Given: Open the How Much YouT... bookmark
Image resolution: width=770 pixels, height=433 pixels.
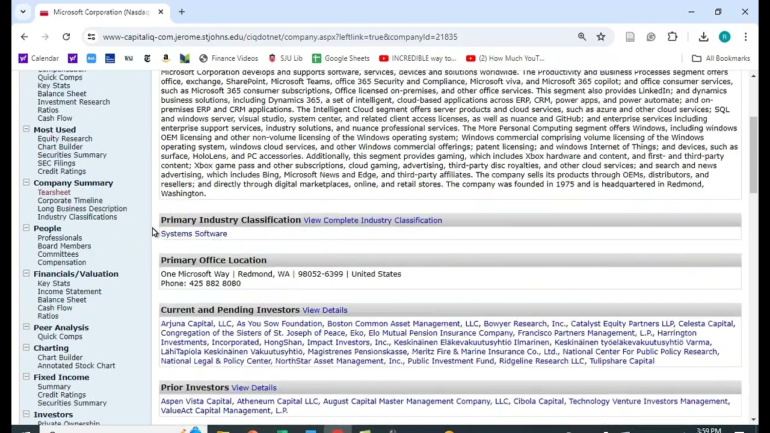Looking at the screenshot, I should 505,58.
